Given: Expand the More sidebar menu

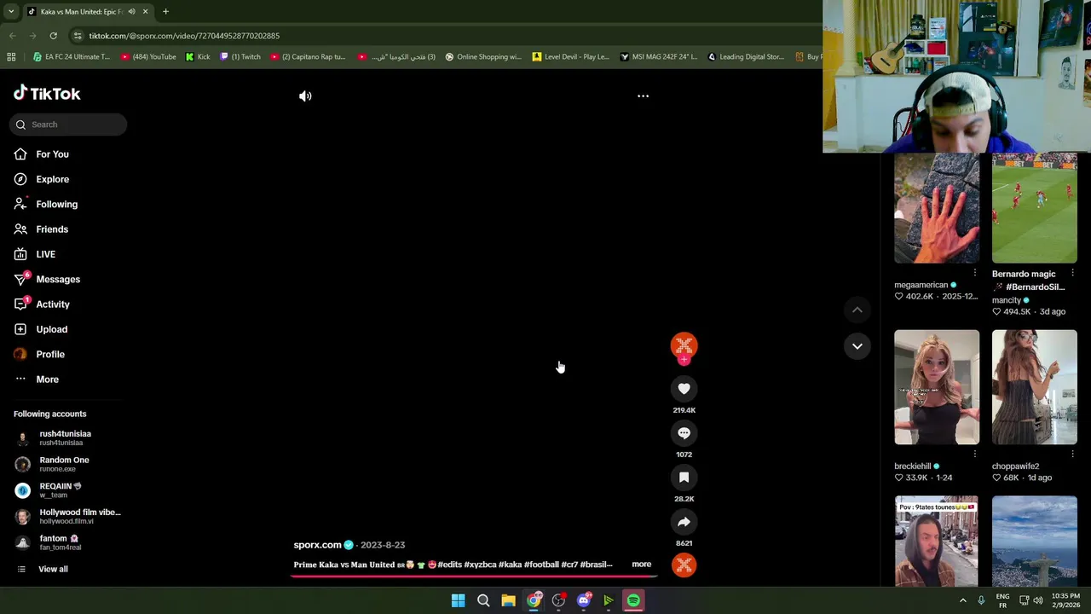Looking at the screenshot, I should (47, 379).
